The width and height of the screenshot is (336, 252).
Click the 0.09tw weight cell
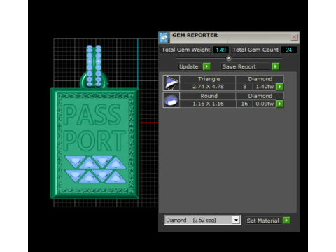click(265, 104)
